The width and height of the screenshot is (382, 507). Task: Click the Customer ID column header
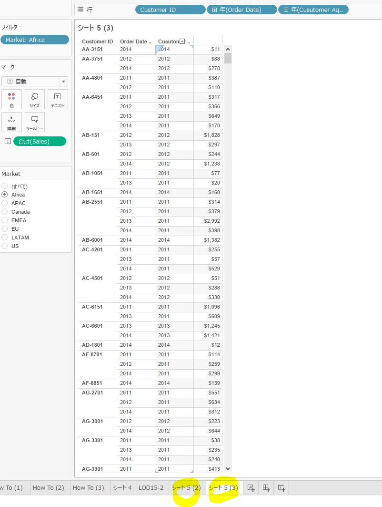coord(98,41)
